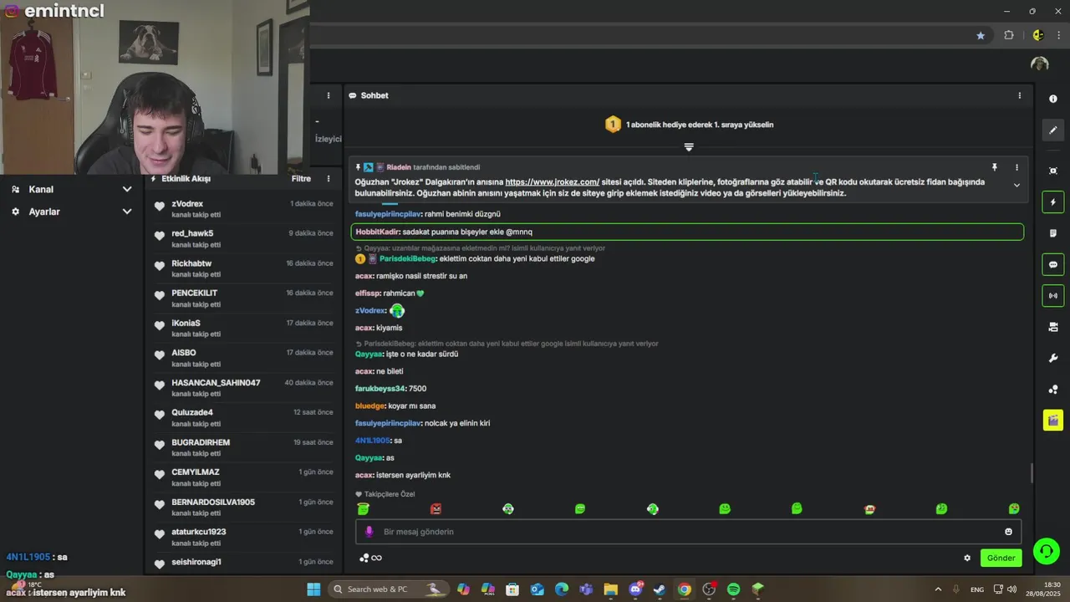This screenshot has width=1070, height=602.
Task: Click username bluedge in chat
Action: (369, 406)
